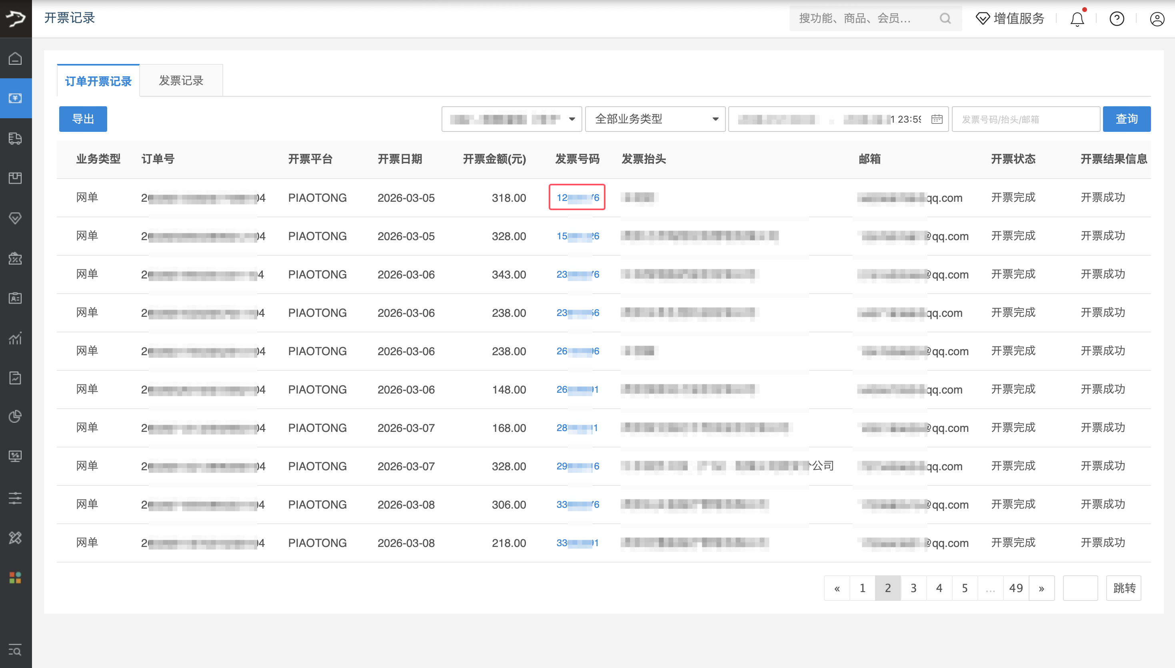
Task: Open the colorful apps grid icon
Action: point(15,578)
